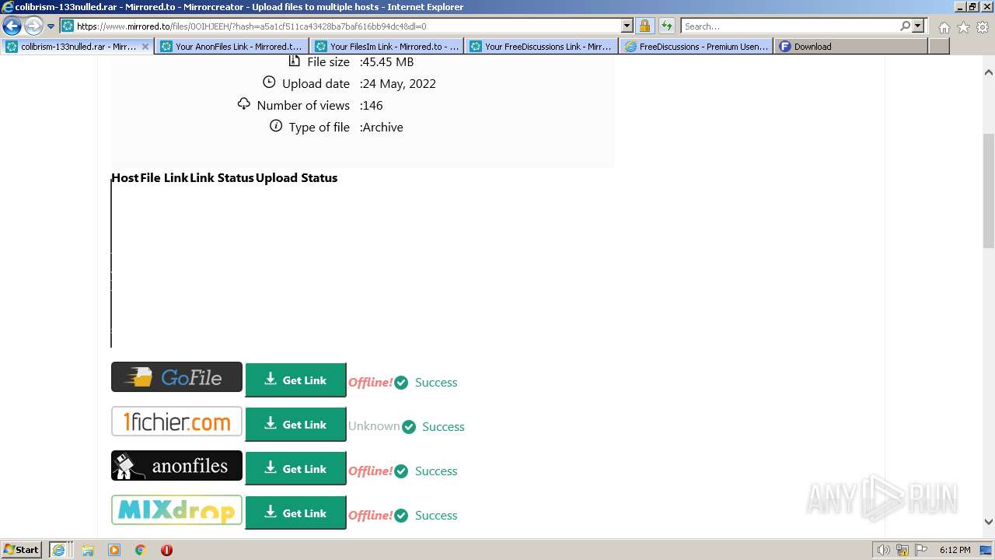
Task: Go back with the browser Back arrow
Action: point(12,26)
